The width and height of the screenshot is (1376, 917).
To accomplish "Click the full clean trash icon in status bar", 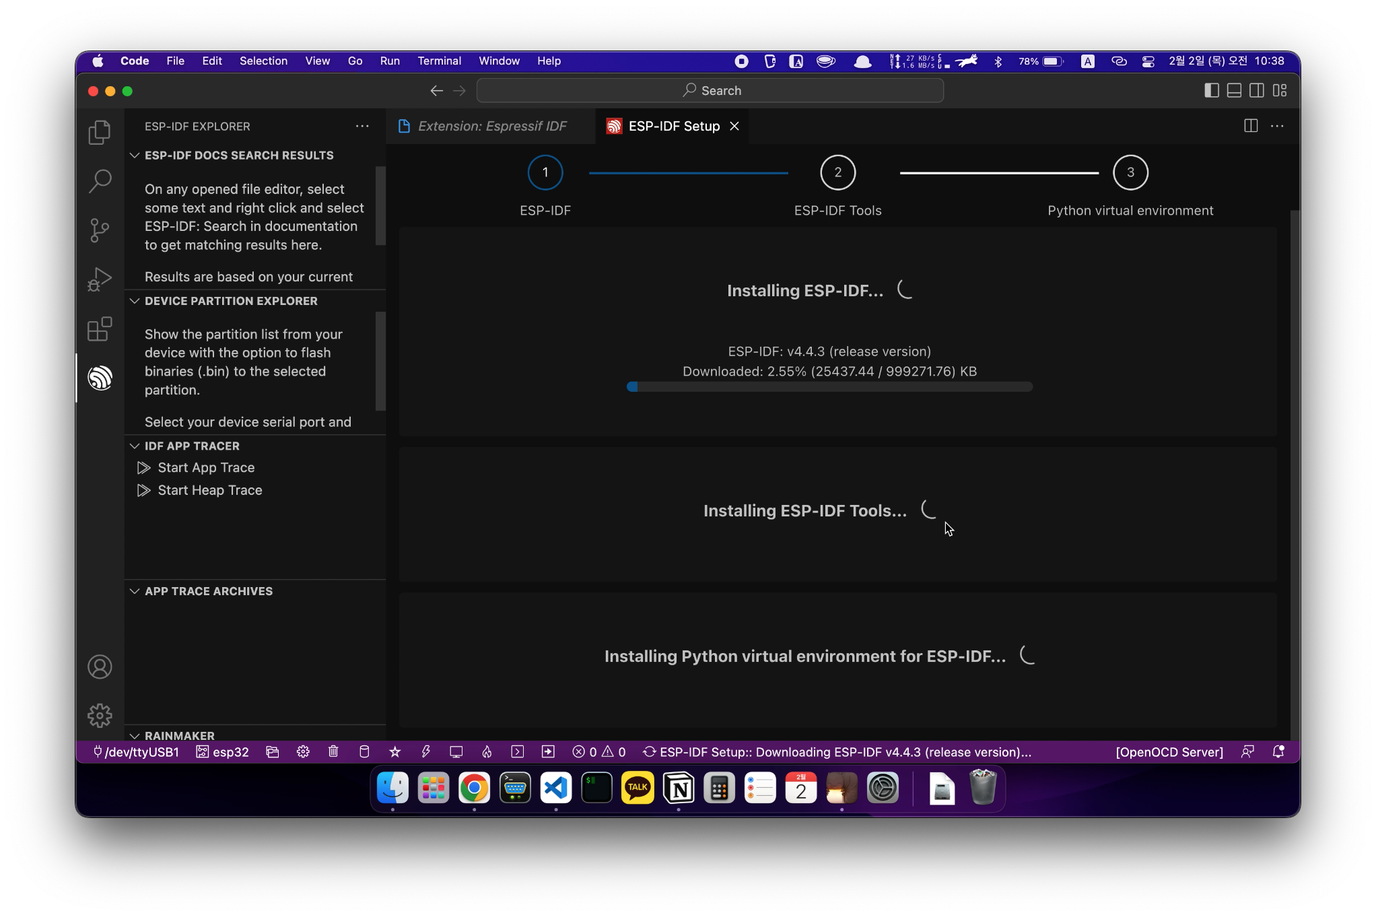I will [x=333, y=752].
